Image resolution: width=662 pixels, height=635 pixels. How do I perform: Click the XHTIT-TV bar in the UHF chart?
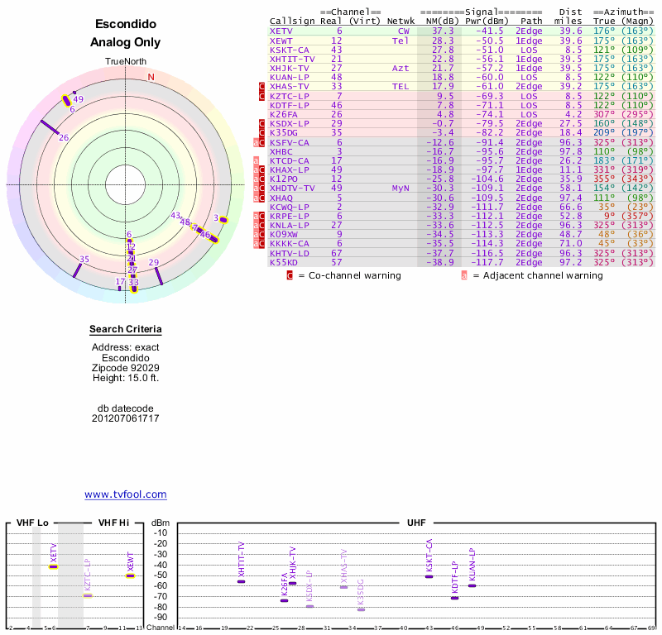point(241,582)
